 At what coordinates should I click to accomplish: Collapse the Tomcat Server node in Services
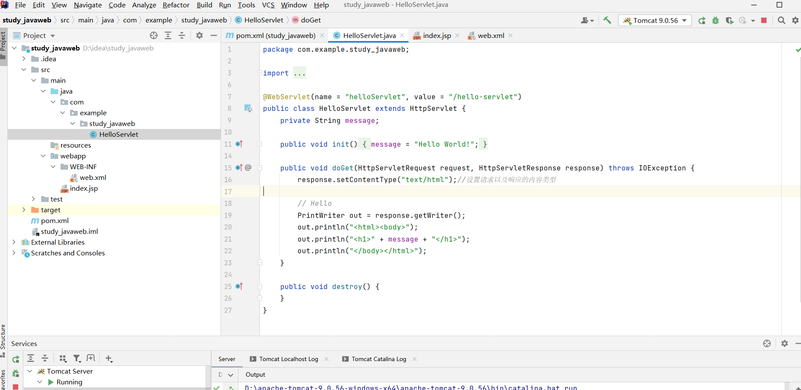(x=30, y=371)
